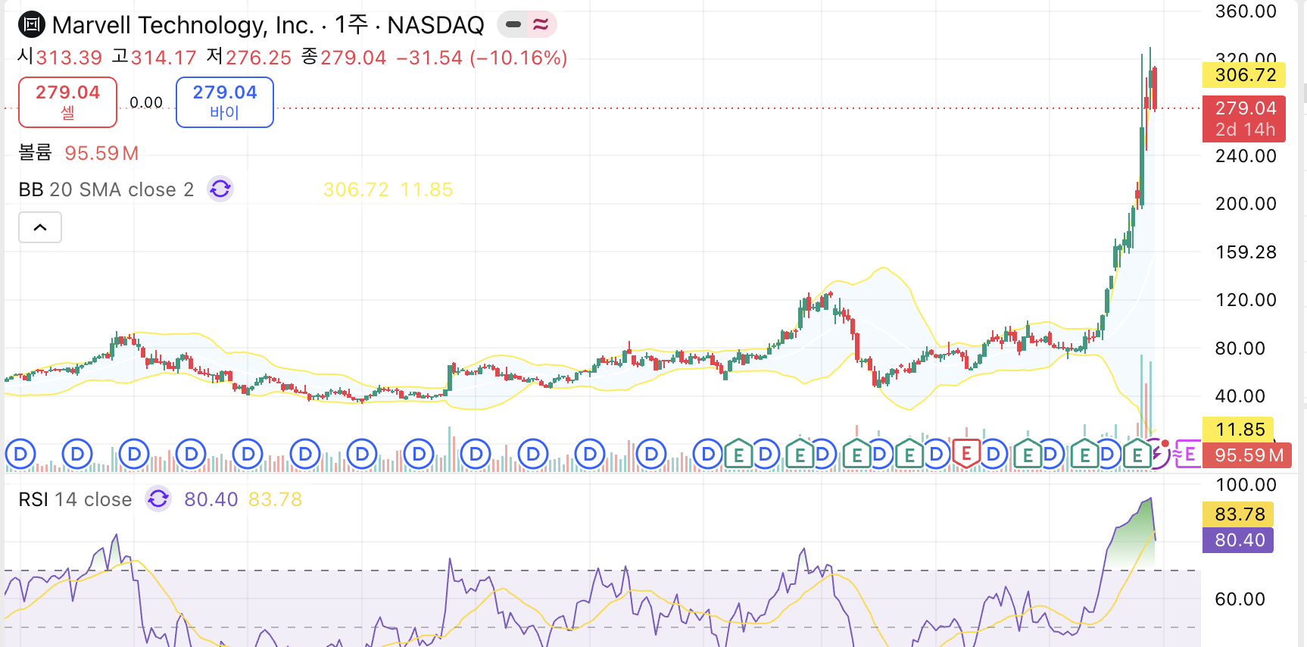Click the red 95.59 M volume scale label
Image resolution: width=1307 pixels, height=647 pixels.
pyautogui.click(x=1248, y=455)
